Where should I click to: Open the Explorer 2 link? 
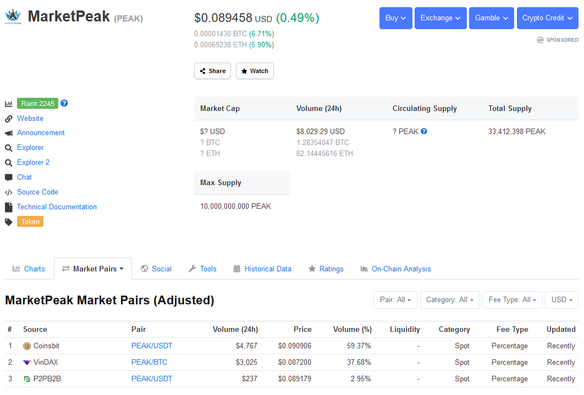pyautogui.click(x=33, y=163)
